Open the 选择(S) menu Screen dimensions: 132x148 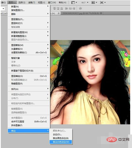coord(22,2)
